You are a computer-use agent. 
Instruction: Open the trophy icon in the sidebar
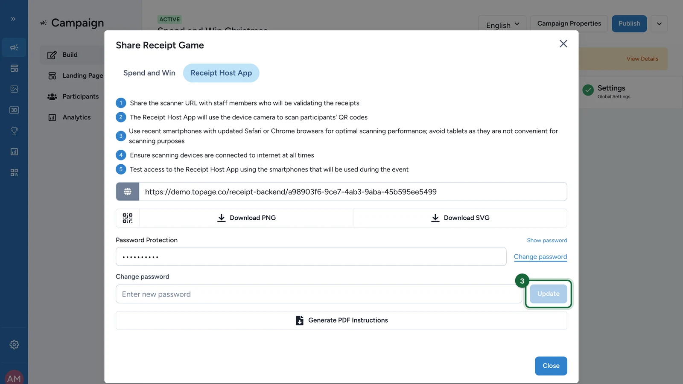[14, 131]
